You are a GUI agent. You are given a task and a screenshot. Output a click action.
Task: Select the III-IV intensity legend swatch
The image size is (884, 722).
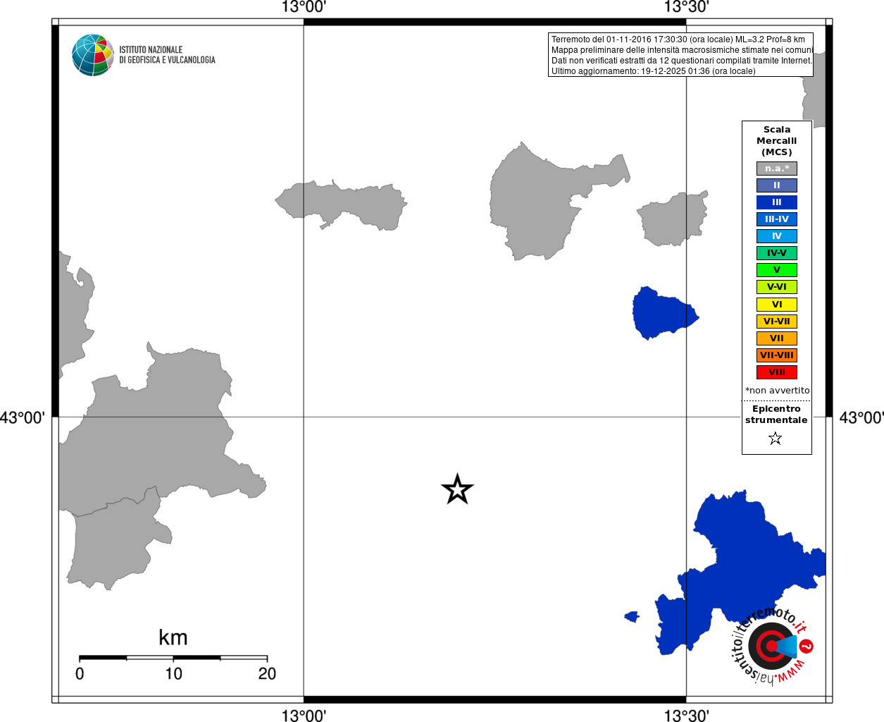click(x=777, y=219)
